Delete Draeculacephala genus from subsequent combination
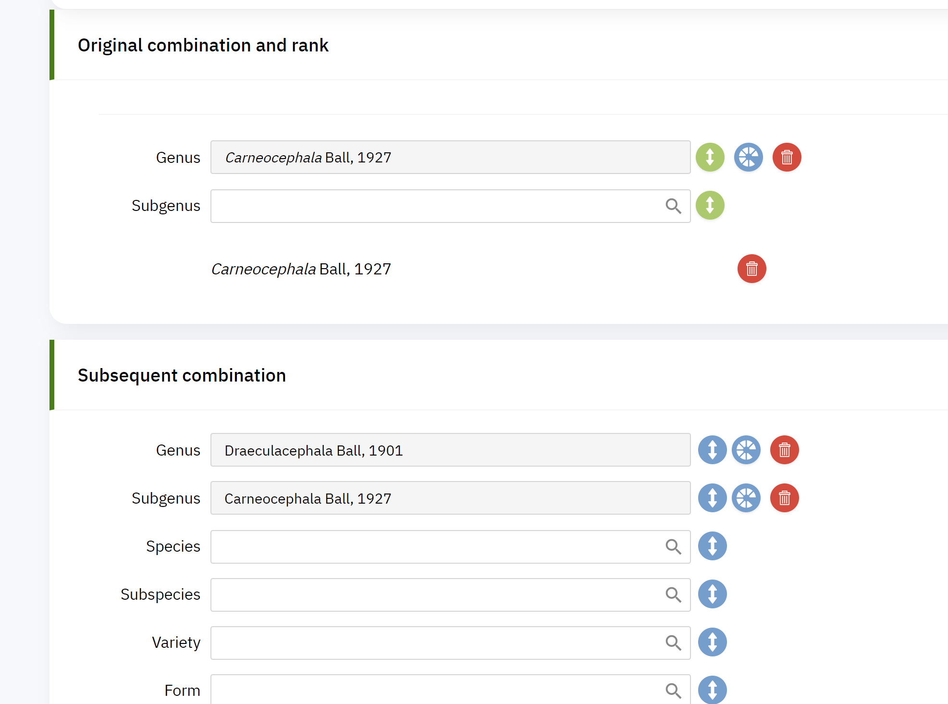Screen dimensions: 948x704 (784, 450)
